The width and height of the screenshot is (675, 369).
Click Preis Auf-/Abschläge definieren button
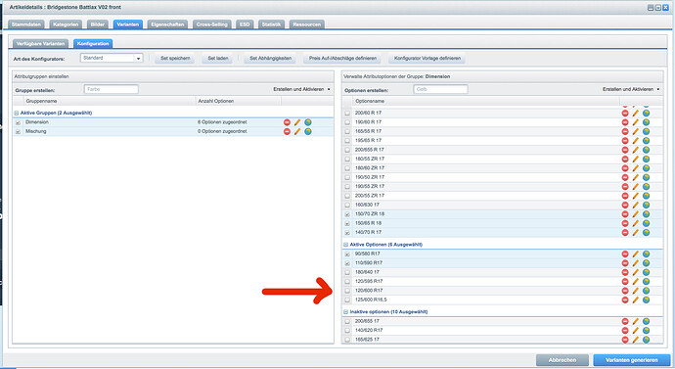[342, 58]
